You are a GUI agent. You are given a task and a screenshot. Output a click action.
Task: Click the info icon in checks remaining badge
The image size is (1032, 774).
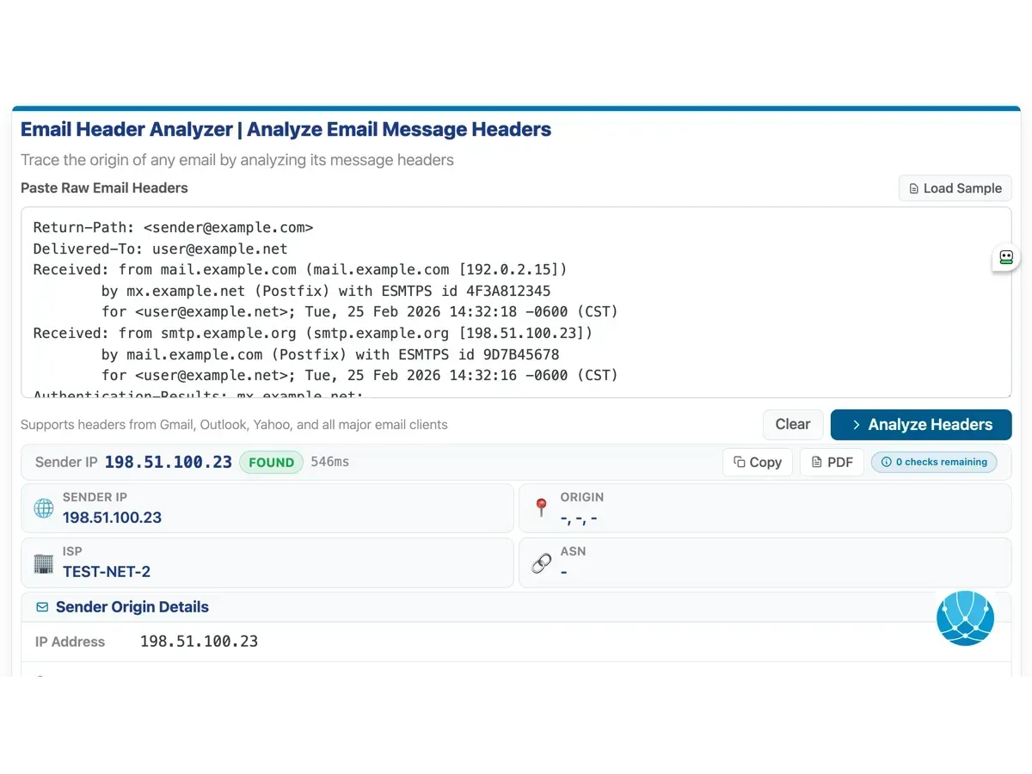(x=887, y=462)
